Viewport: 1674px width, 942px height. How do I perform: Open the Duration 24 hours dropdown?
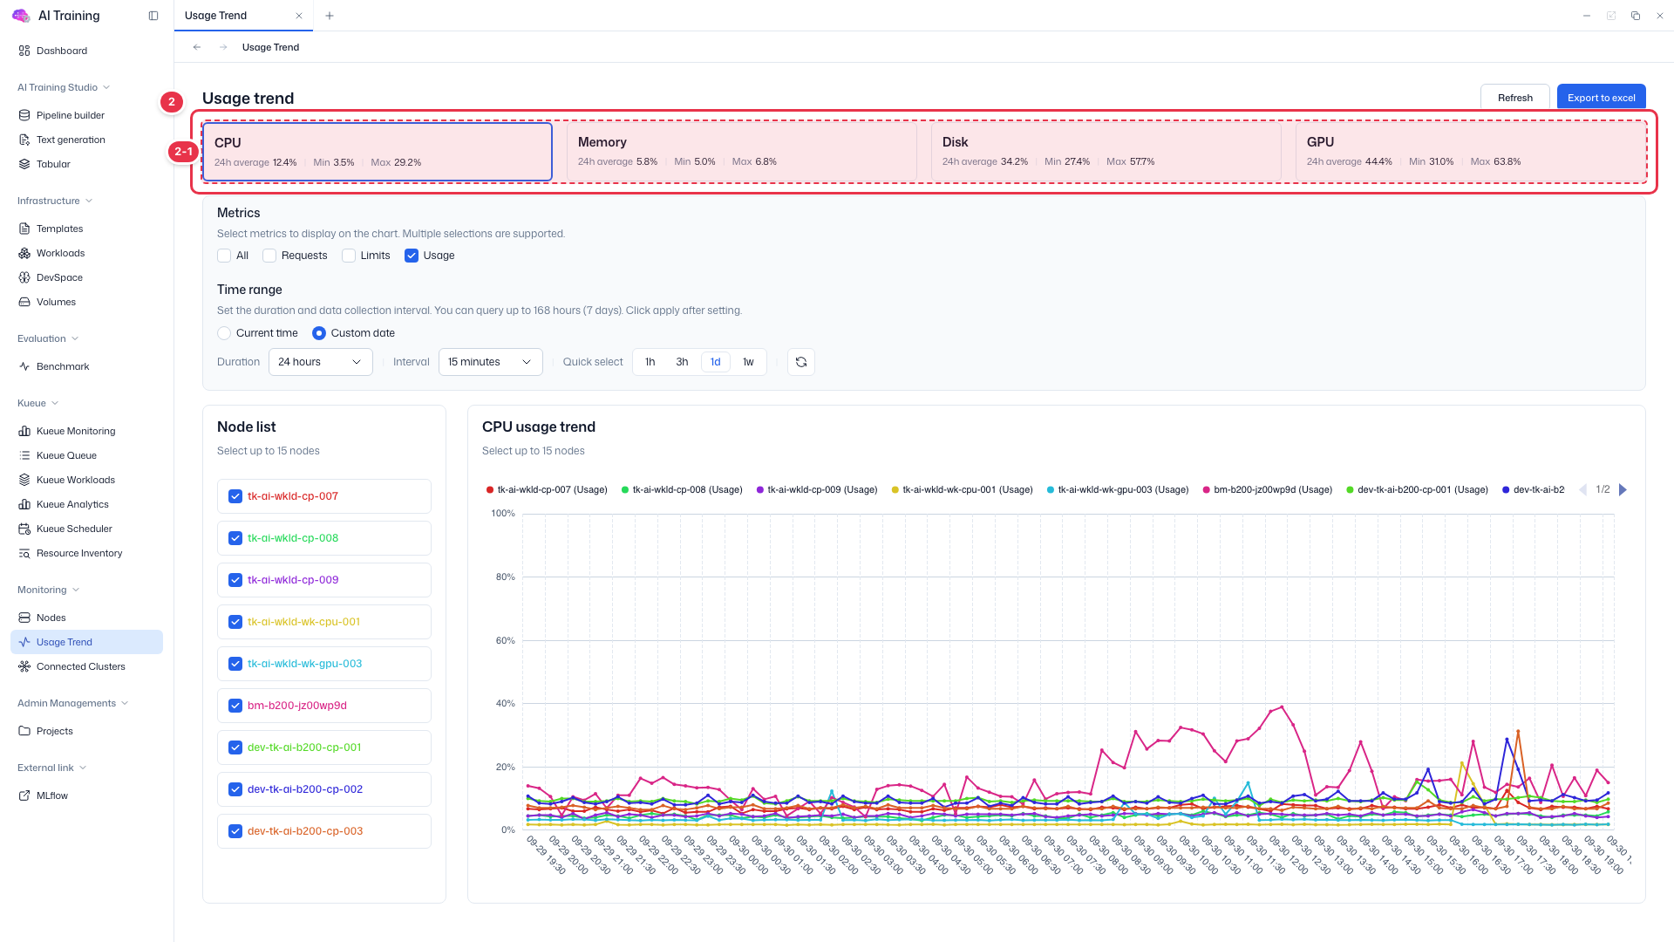(x=320, y=362)
